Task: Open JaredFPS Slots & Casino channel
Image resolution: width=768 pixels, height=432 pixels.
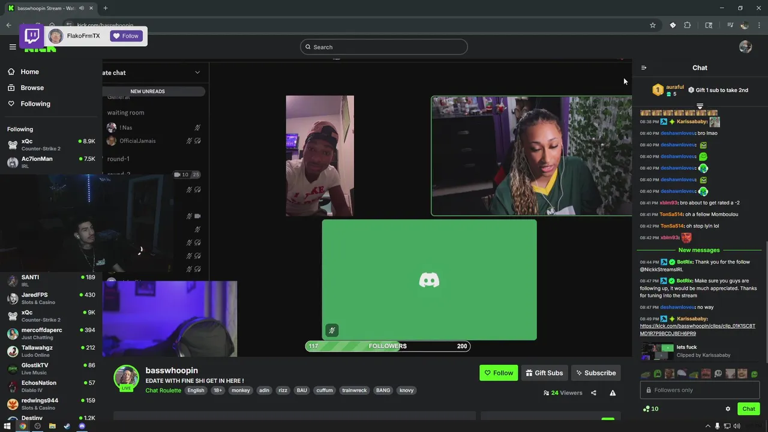Action: [x=51, y=298]
